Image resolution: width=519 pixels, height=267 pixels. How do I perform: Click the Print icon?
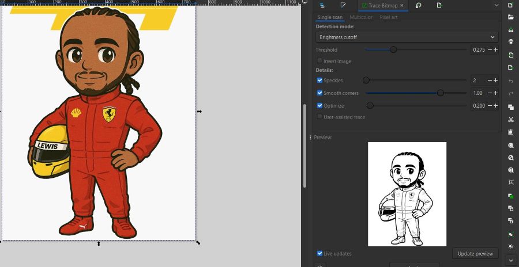pos(511,41)
